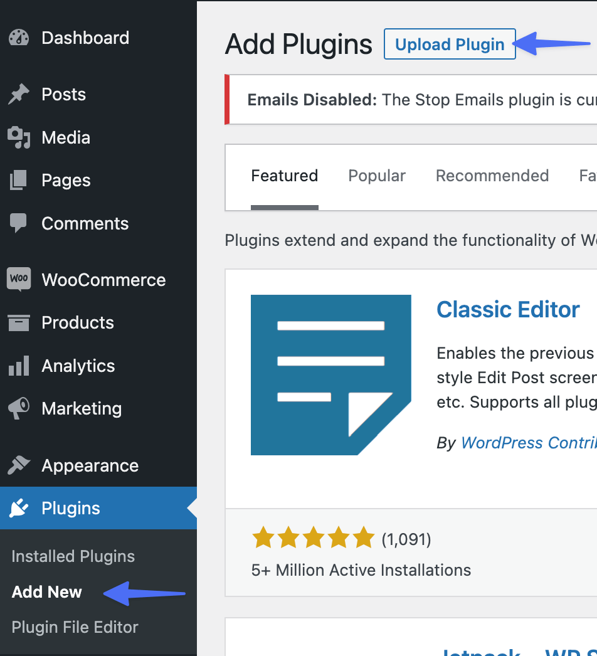Select the Featured tab
Screen dimensions: 597x656
pos(284,176)
